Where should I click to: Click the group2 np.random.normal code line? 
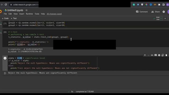point(37,23)
